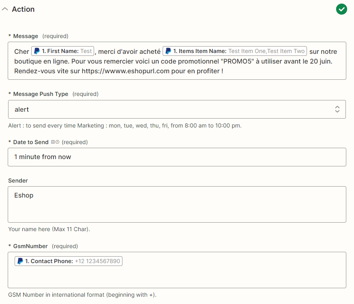Collapse the Action section chevron
The image size is (354, 304).
coord(5,9)
